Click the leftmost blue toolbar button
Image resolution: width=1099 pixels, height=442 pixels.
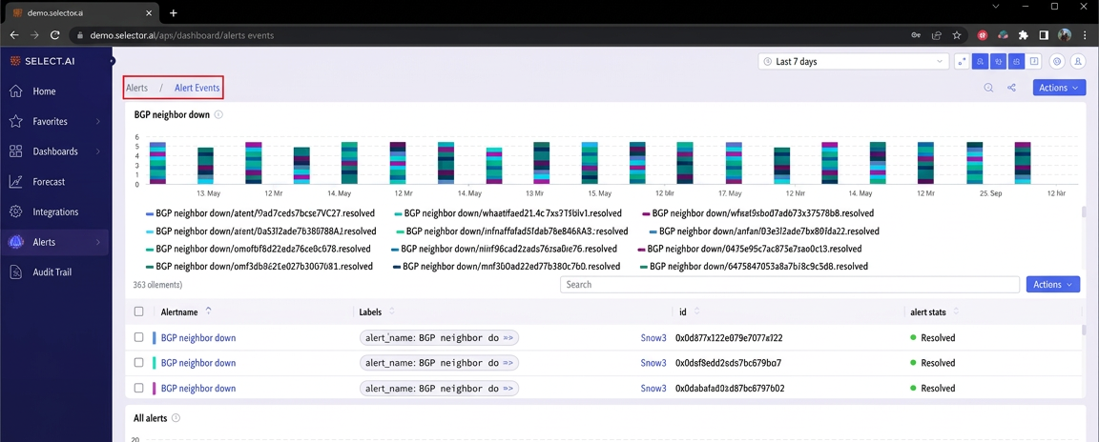[982, 62]
